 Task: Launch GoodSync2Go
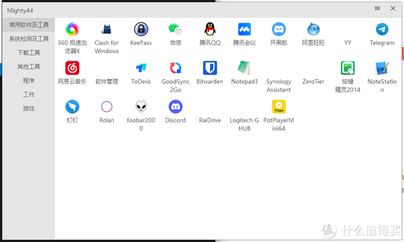pyautogui.click(x=176, y=68)
